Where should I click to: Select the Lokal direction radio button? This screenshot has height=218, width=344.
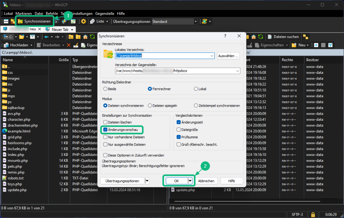[x=196, y=89]
